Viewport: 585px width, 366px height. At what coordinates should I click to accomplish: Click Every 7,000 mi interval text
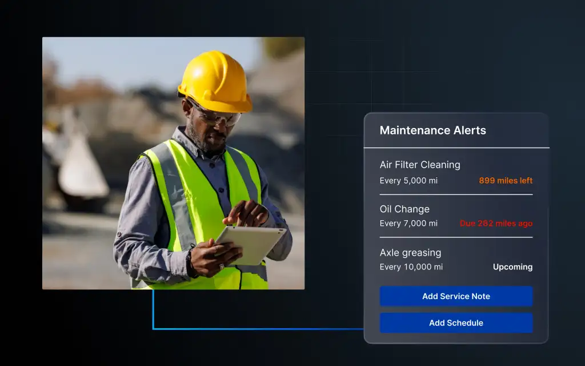click(x=407, y=223)
